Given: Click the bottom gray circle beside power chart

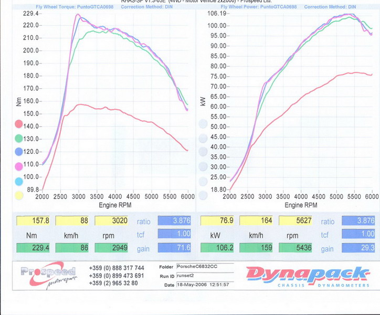Looking at the screenshot, I should [x=203, y=195].
